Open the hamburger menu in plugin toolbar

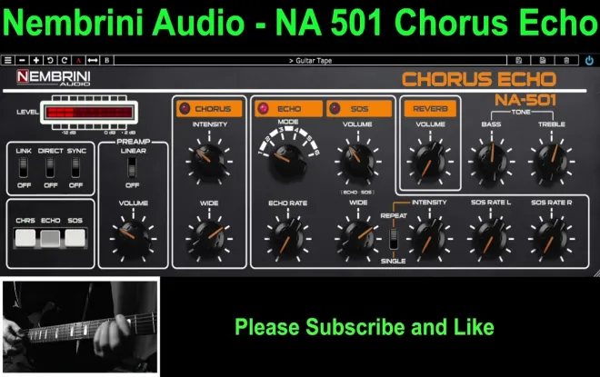[x=7, y=61]
